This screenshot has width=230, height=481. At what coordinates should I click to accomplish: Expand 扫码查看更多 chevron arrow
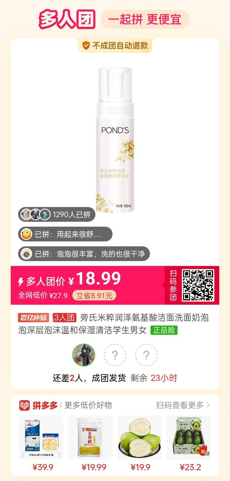(208, 405)
